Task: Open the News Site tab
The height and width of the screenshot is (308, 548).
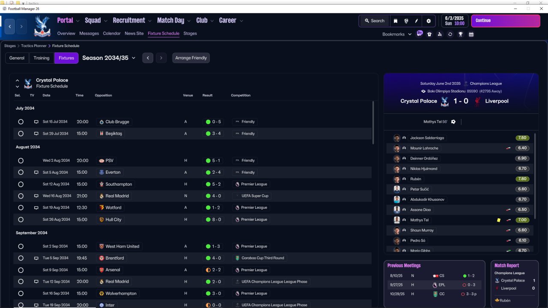Action: (x=134, y=33)
